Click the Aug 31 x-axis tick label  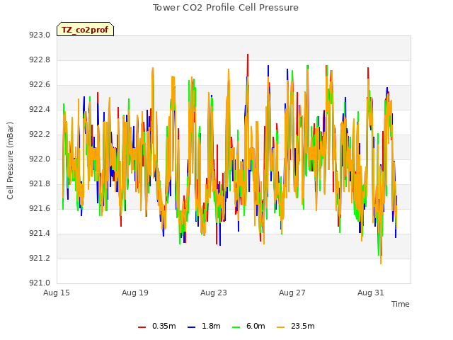371,293
